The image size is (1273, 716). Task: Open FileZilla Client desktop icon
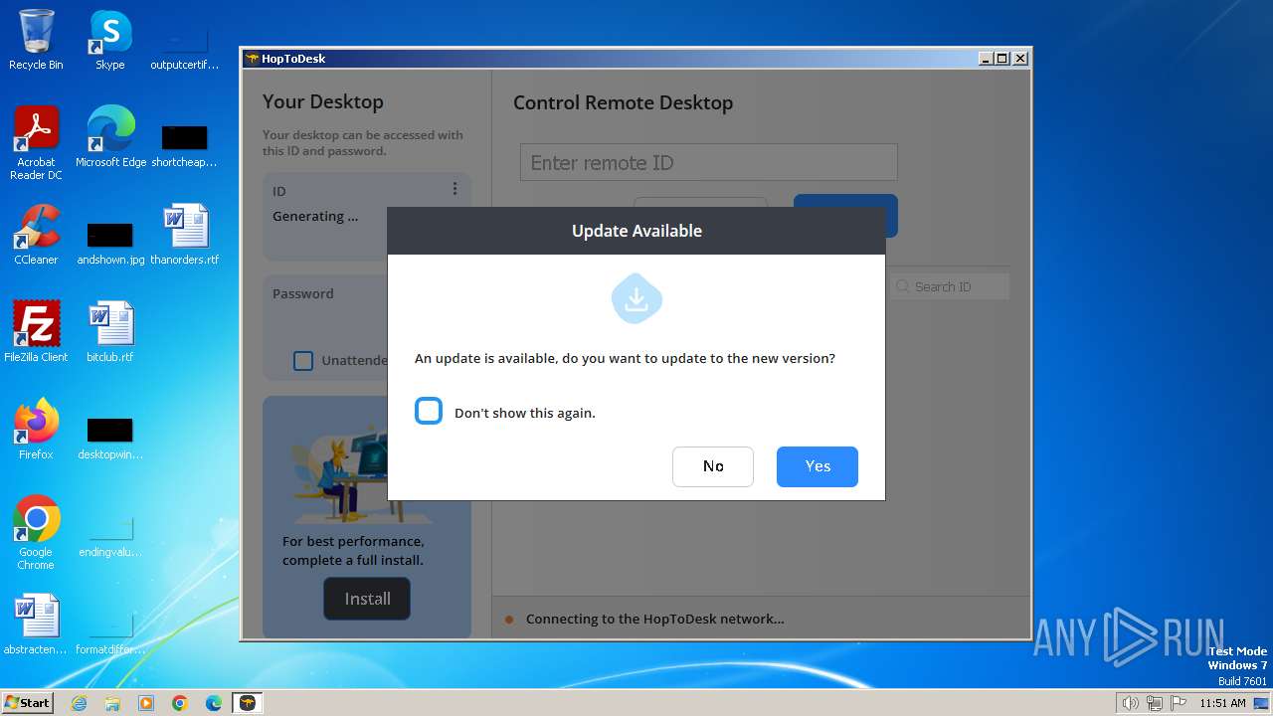[36, 332]
